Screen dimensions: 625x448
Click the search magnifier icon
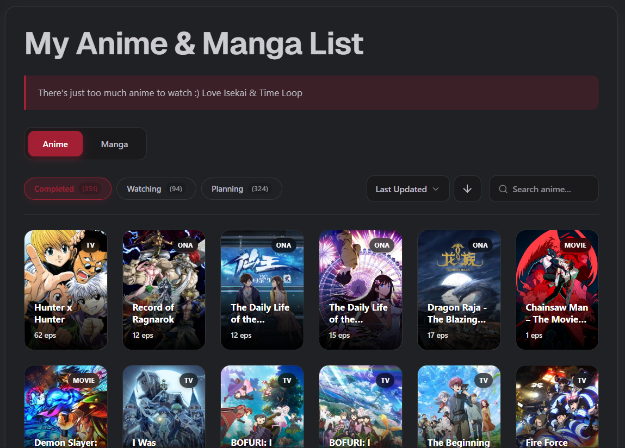click(503, 189)
